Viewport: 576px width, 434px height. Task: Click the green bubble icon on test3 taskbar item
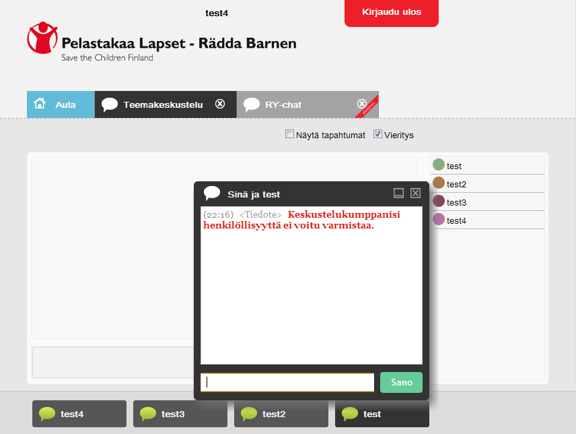tap(147, 414)
